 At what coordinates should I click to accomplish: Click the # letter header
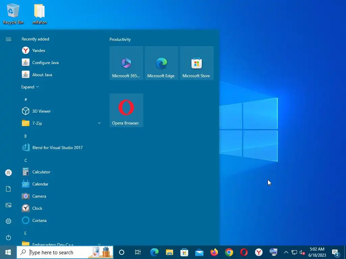point(26,99)
